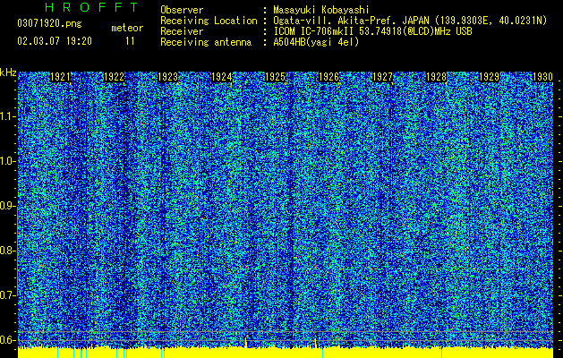Click the 1924 time marker
Image resolution: width=563 pixels, height=358 pixels.
[222, 77]
